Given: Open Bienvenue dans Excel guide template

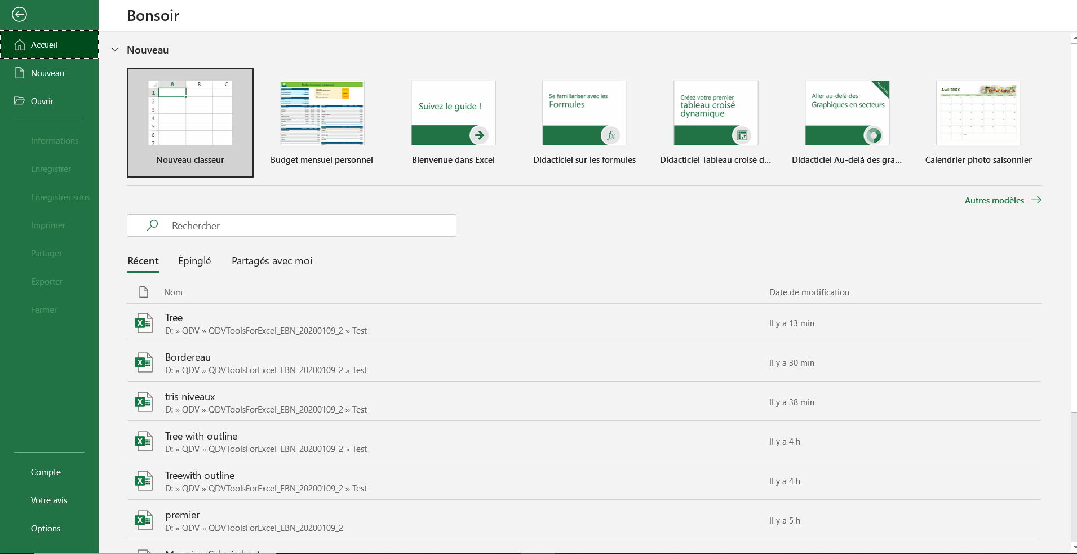Looking at the screenshot, I should [453, 123].
